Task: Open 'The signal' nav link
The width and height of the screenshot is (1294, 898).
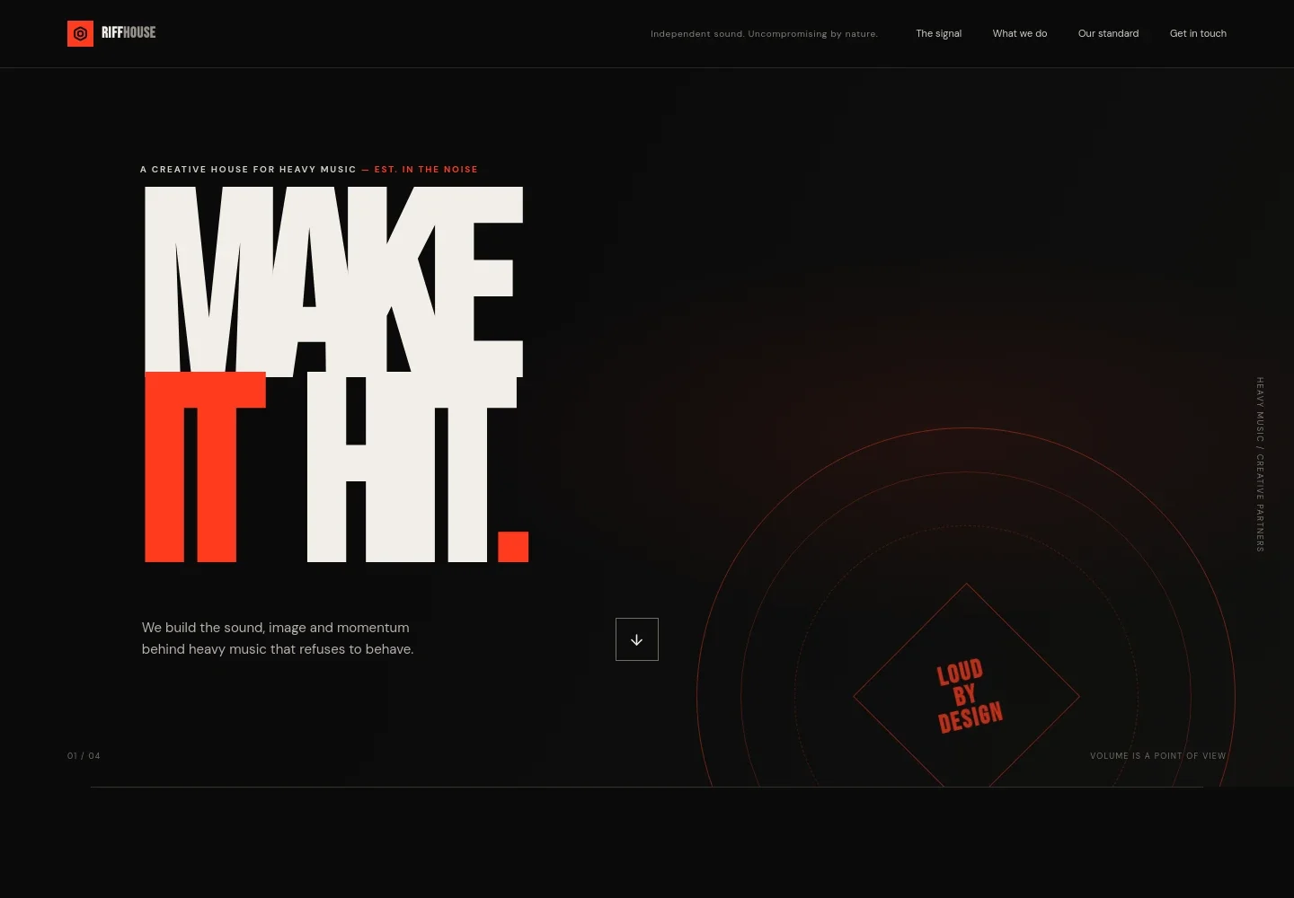Action: click(x=938, y=33)
